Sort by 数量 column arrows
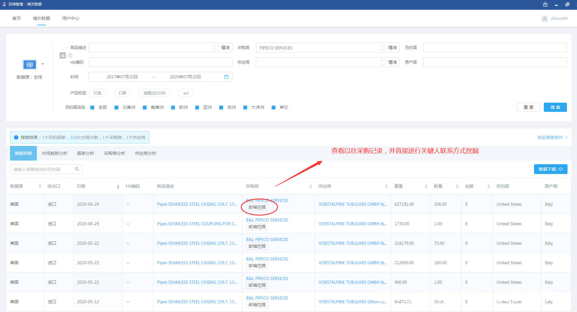577x312 pixels. (x=457, y=186)
